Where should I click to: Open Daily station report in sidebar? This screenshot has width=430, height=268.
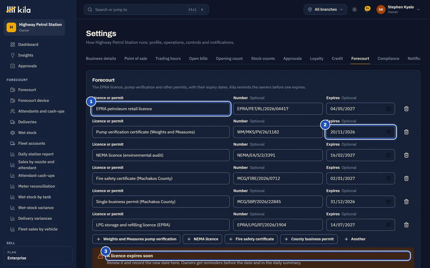pos(38,154)
